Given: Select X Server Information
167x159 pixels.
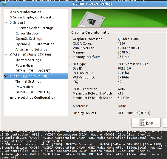Looking at the screenshot, I should [26, 12].
